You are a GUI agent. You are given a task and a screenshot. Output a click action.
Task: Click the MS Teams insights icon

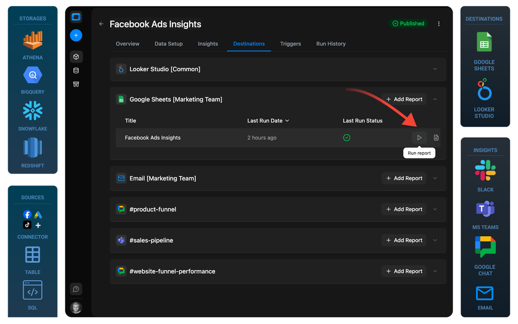[486, 209]
